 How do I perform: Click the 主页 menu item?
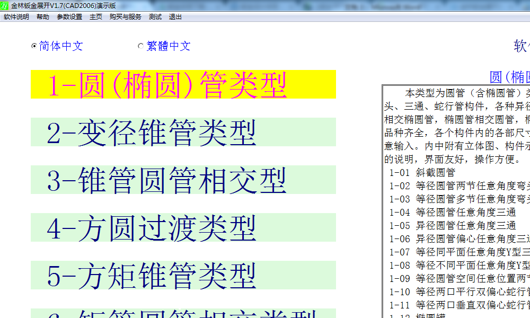point(96,17)
